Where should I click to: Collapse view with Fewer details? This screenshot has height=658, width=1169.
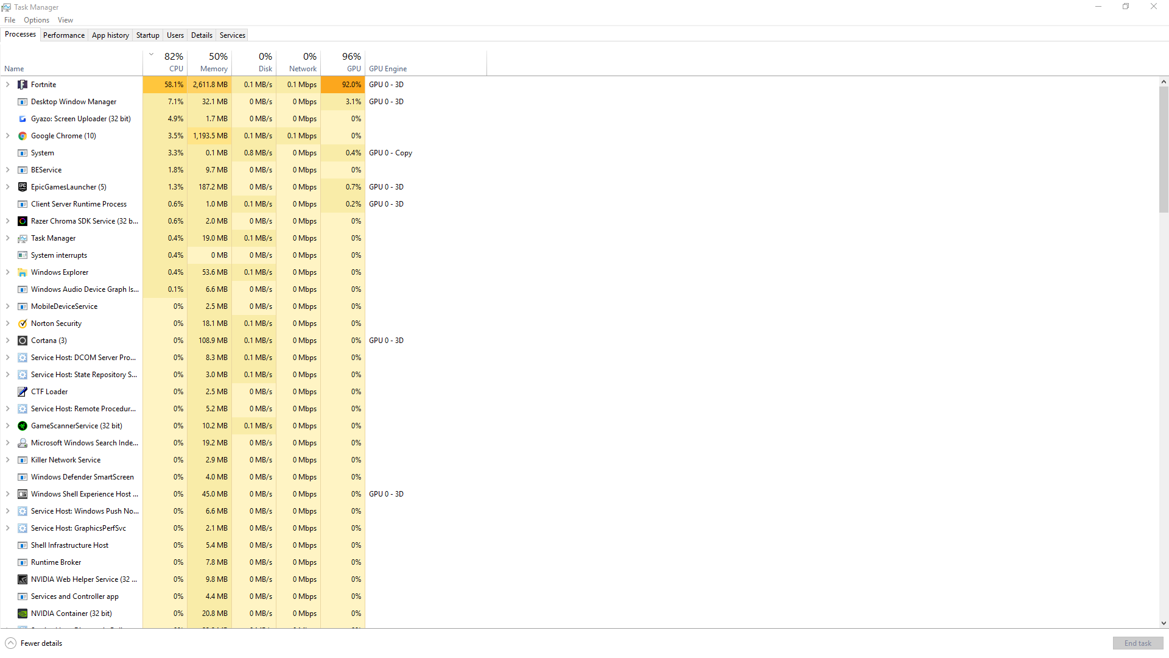tap(34, 643)
